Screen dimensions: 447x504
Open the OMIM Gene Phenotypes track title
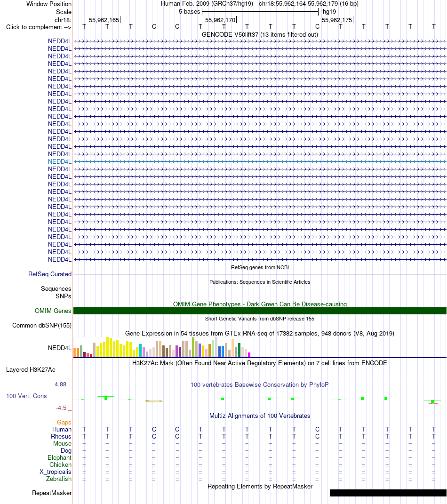tap(260, 304)
